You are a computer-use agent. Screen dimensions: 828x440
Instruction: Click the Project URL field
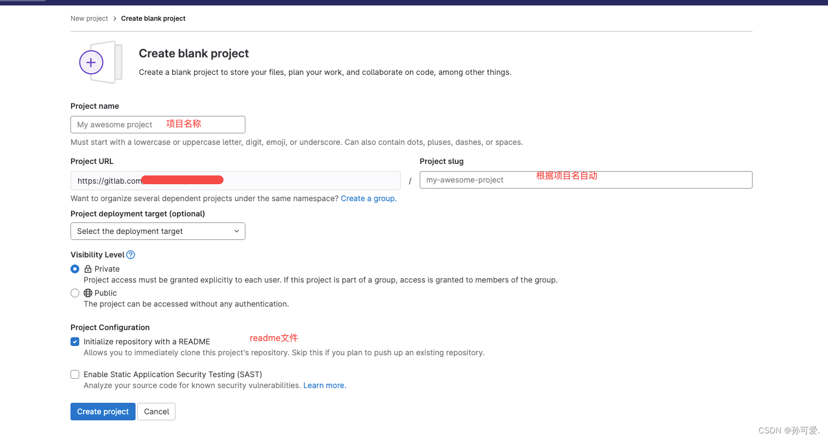235,180
